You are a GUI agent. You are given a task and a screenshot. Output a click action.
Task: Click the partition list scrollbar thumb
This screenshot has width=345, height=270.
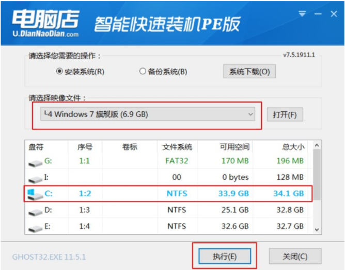[x=317, y=175]
